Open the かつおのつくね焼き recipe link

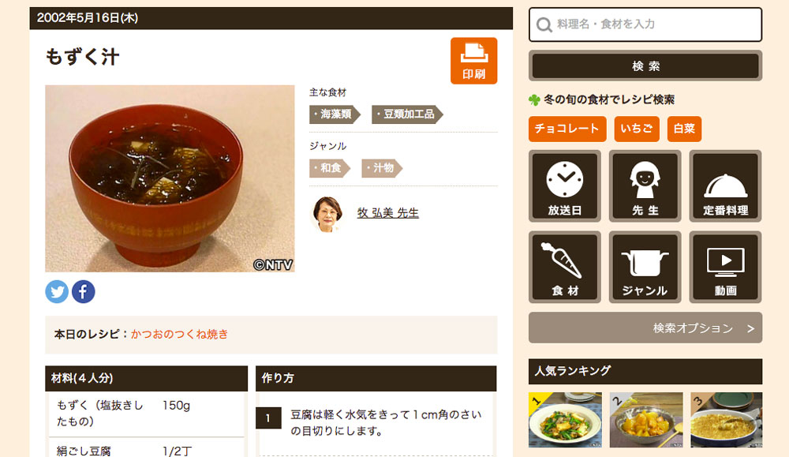pyautogui.click(x=180, y=334)
